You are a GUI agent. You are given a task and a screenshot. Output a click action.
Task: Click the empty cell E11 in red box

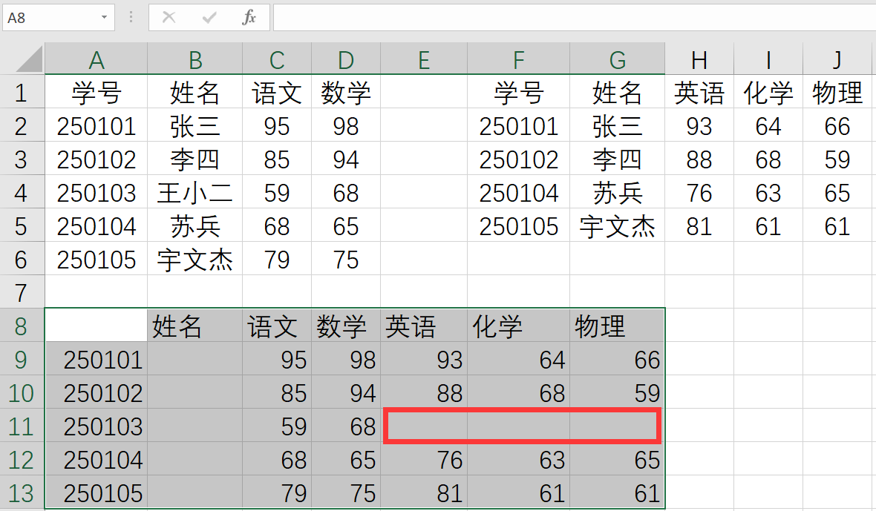tap(424, 426)
